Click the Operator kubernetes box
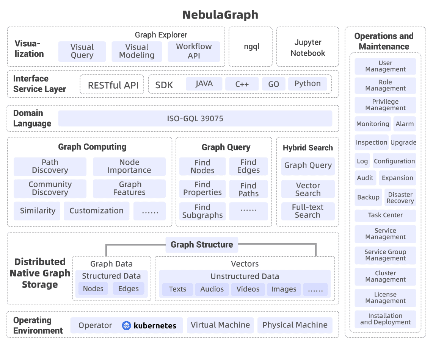 pos(127,325)
